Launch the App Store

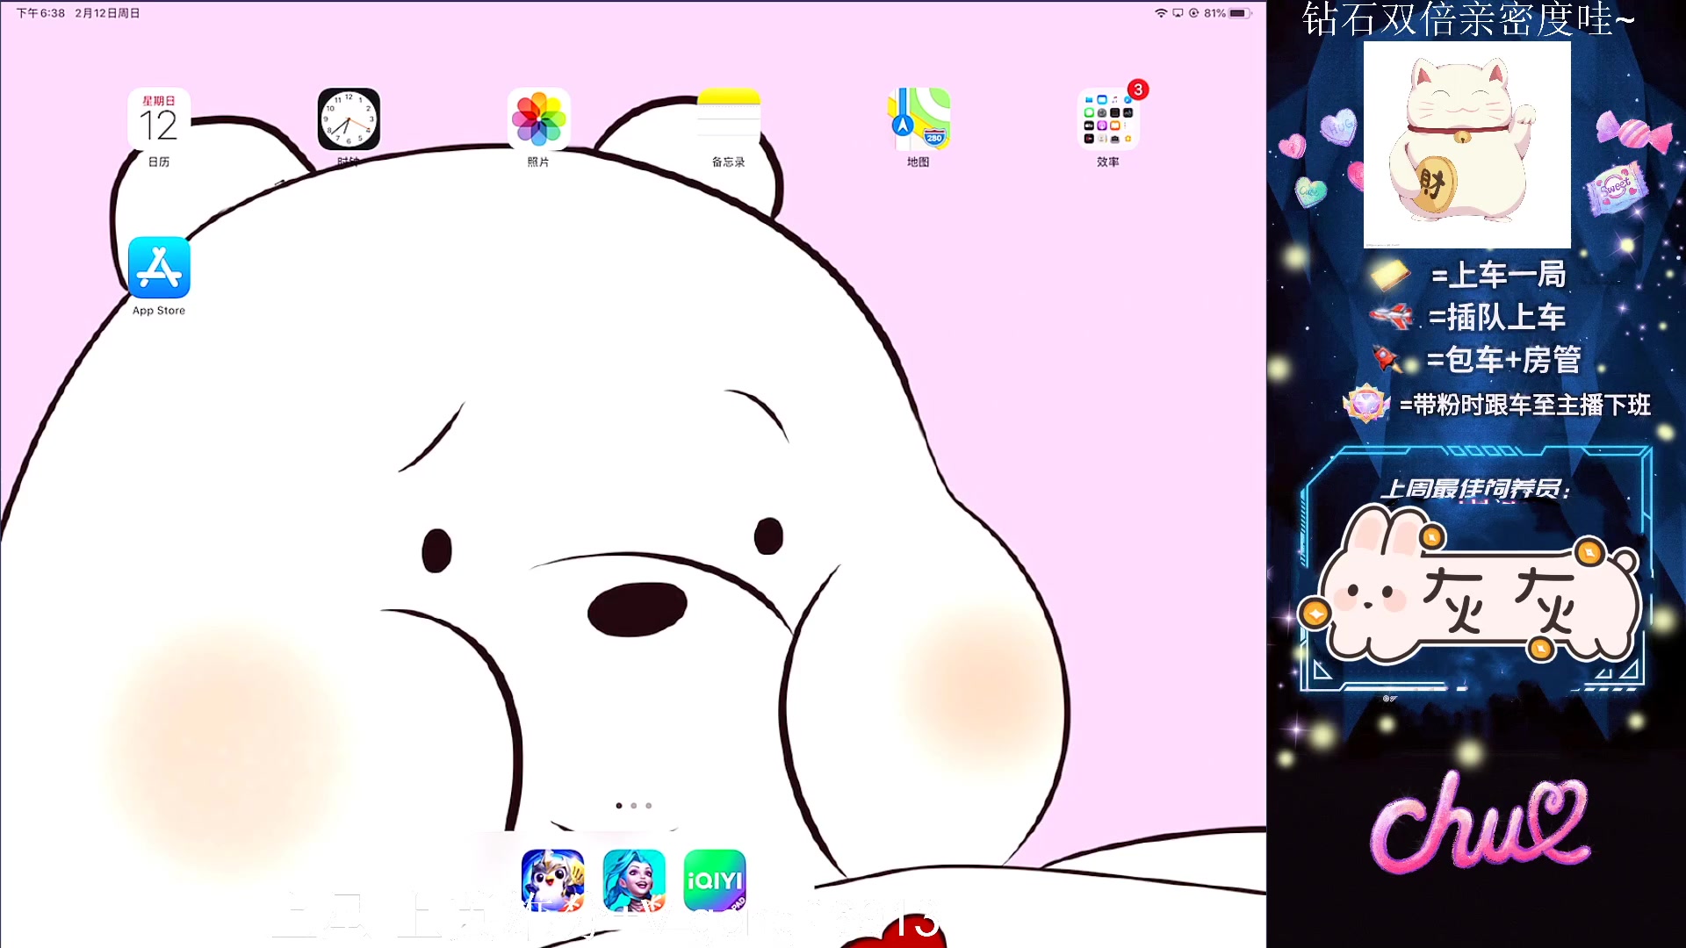159,268
